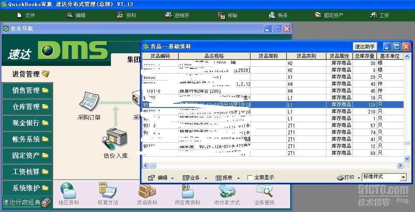Select 帐务系统 sidebar button

27,140
